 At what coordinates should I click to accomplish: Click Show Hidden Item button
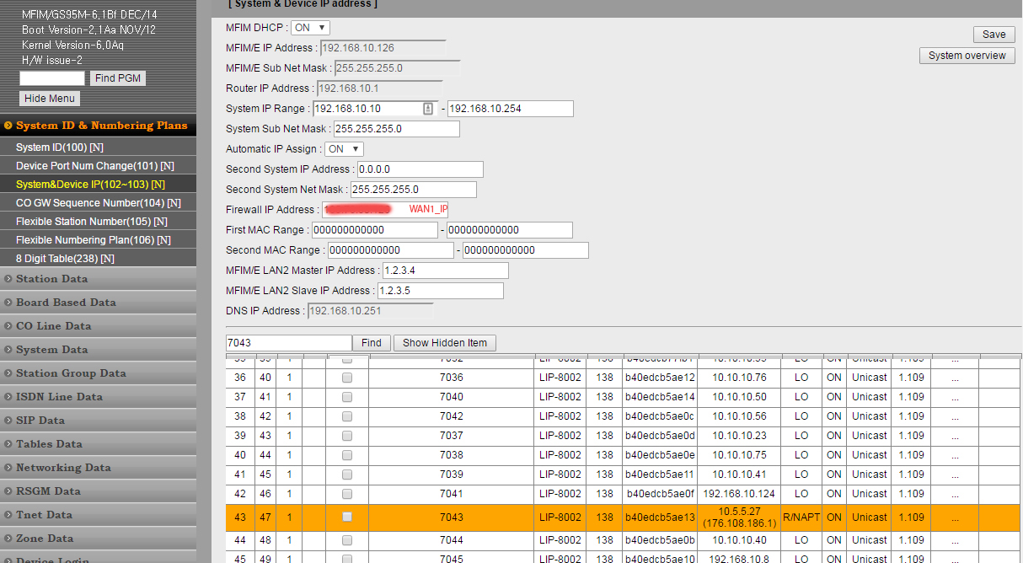(x=444, y=343)
